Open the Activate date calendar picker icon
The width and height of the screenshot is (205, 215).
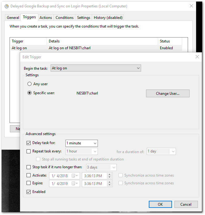(x=75, y=176)
